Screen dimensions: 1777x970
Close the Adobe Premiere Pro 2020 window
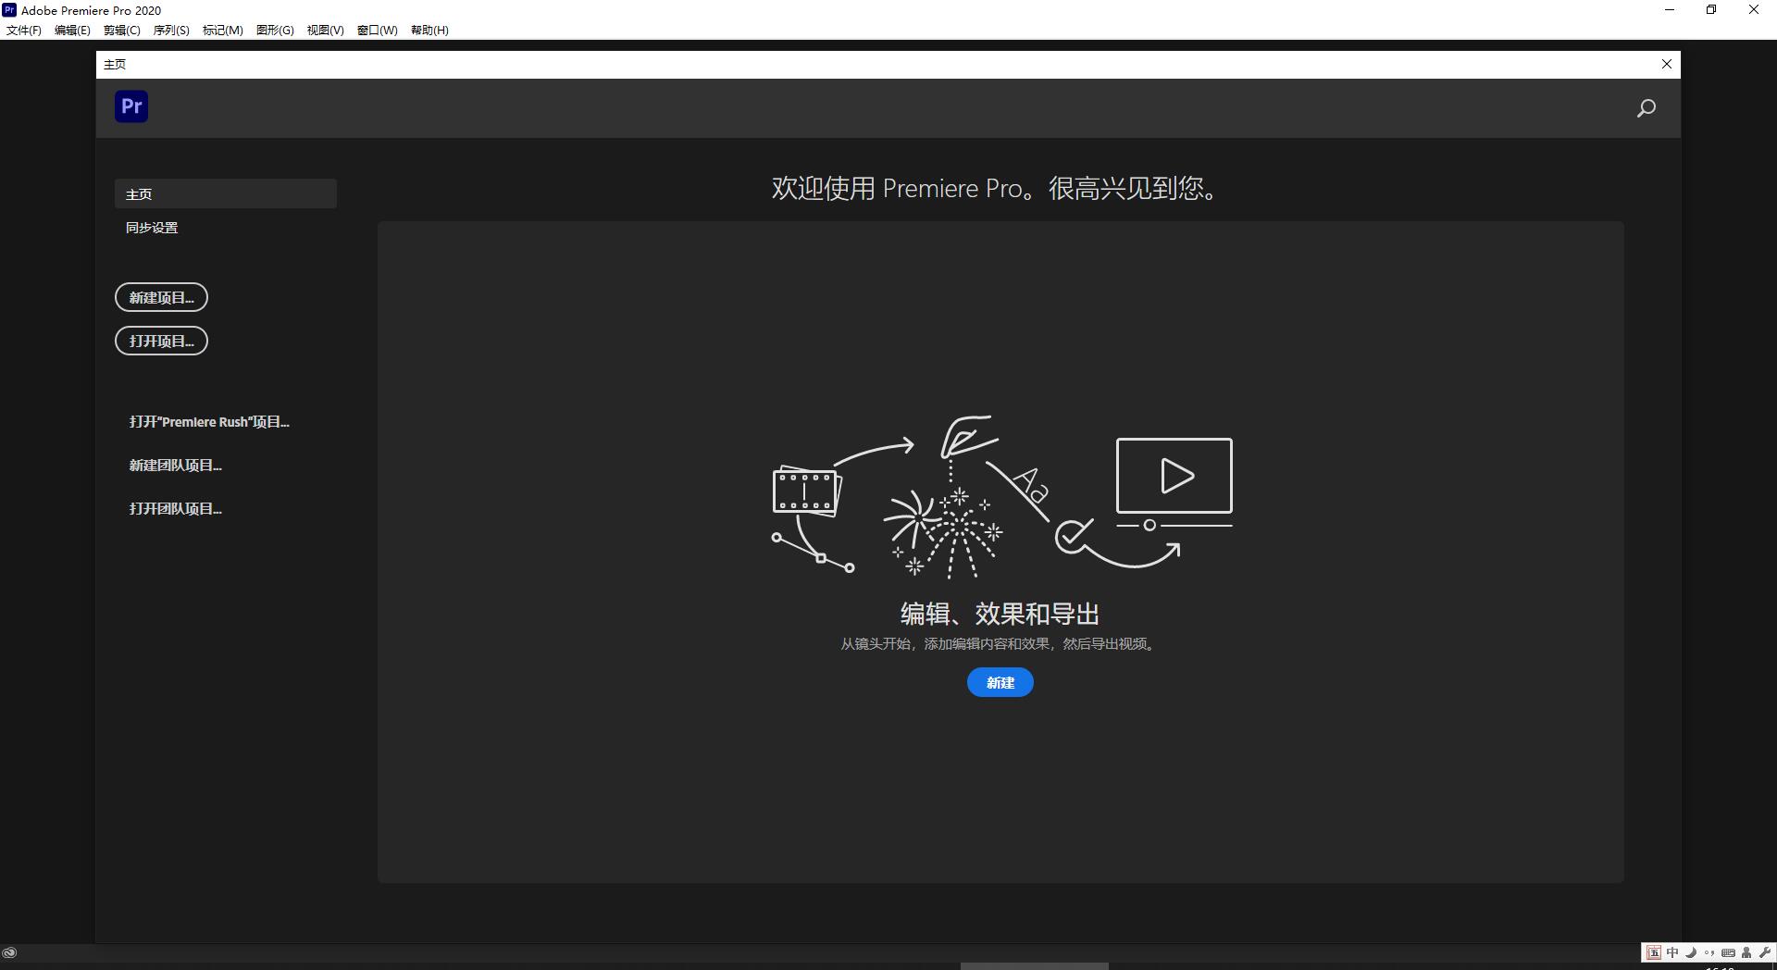click(x=1754, y=10)
